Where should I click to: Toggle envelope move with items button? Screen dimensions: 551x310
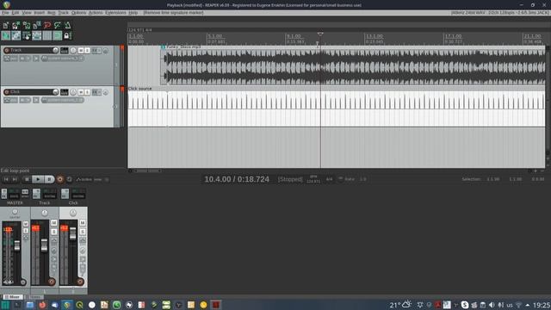tap(36, 35)
